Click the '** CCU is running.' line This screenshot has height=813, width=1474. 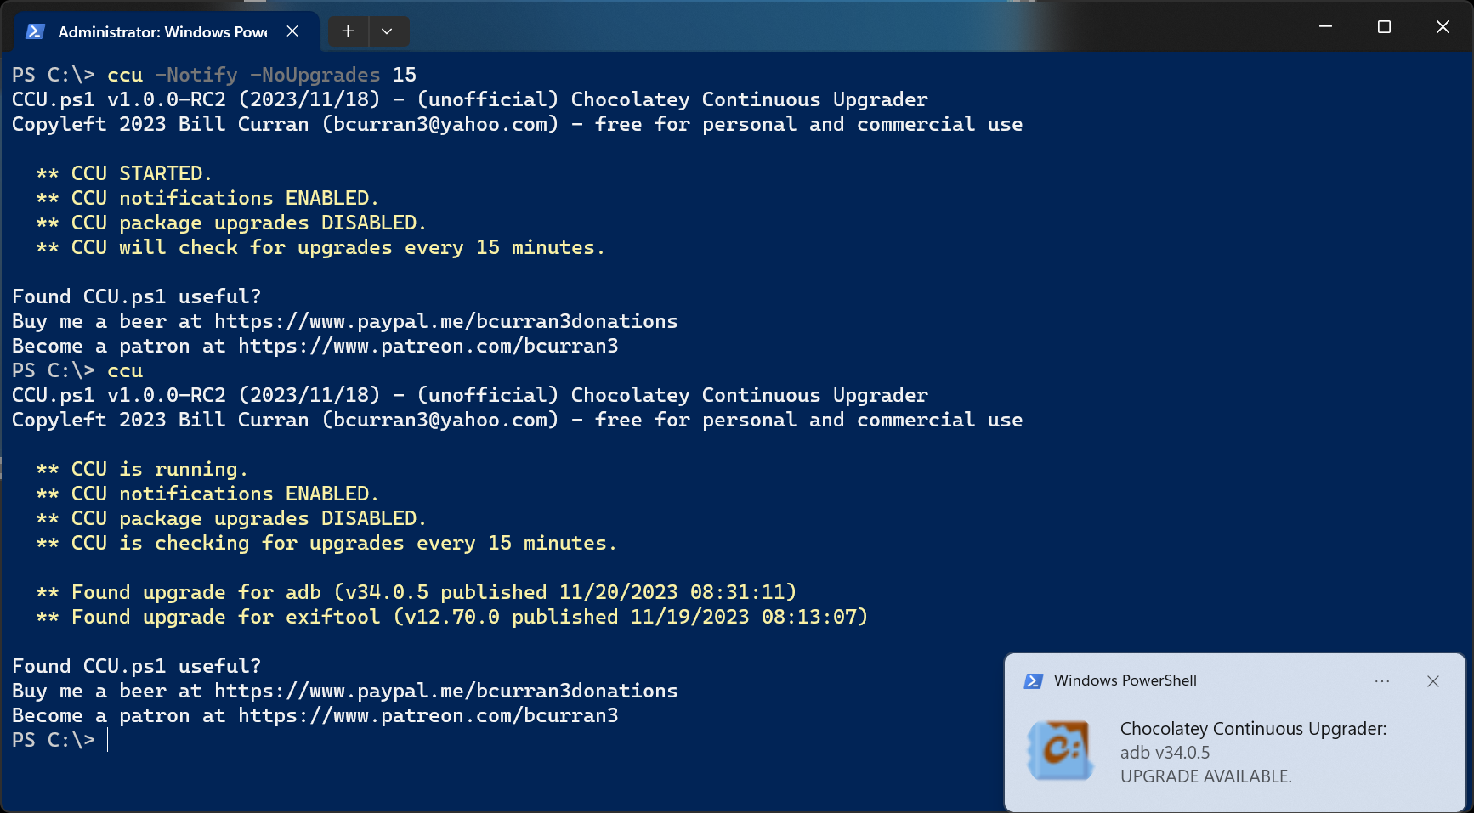[142, 469]
